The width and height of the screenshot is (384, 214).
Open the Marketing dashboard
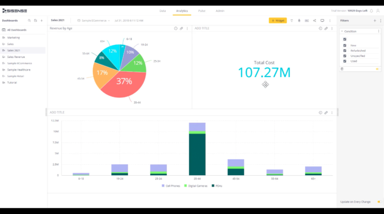tap(14, 38)
